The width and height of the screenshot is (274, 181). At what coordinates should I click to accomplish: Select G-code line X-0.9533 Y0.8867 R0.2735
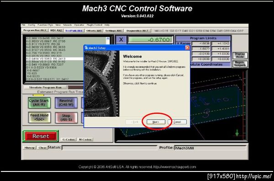point(46,41)
